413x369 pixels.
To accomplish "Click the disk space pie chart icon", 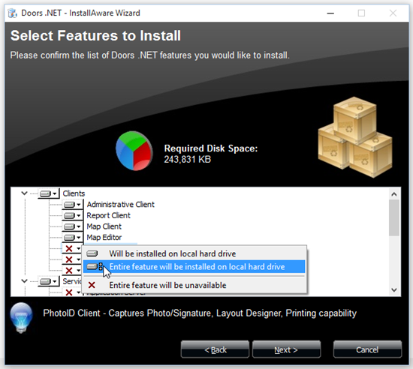I will coord(134,151).
